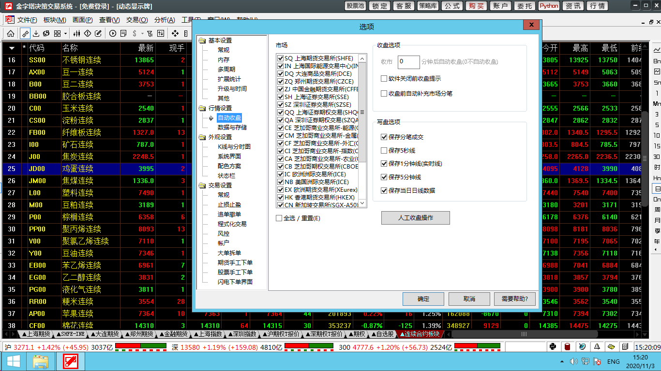Click the satellite dish status icon
This screenshot has width=661, height=371.
(x=582, y=347)
